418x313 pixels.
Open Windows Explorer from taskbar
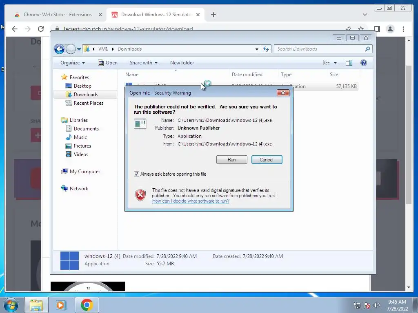point(36,305)
